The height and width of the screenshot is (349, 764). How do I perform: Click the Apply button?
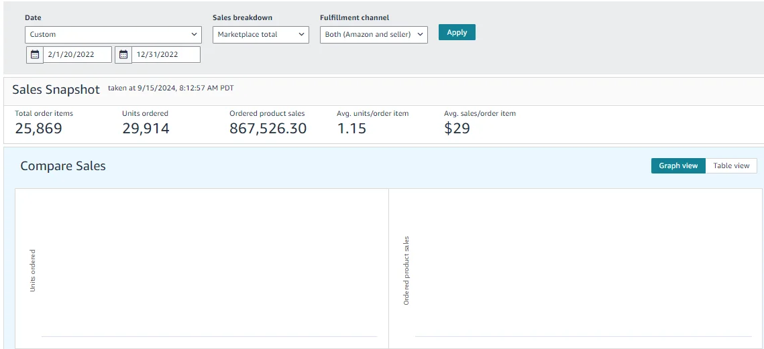[x=457, y=32]
